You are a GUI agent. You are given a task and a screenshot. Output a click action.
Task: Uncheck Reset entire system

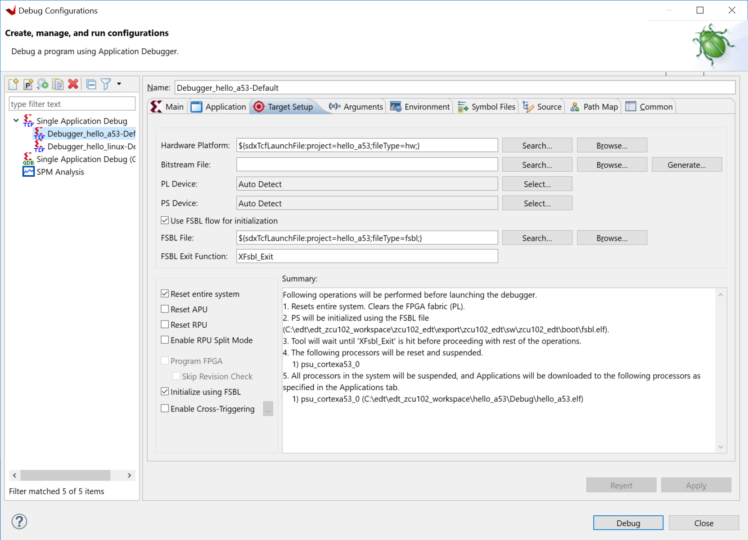(x=165, y=294)
